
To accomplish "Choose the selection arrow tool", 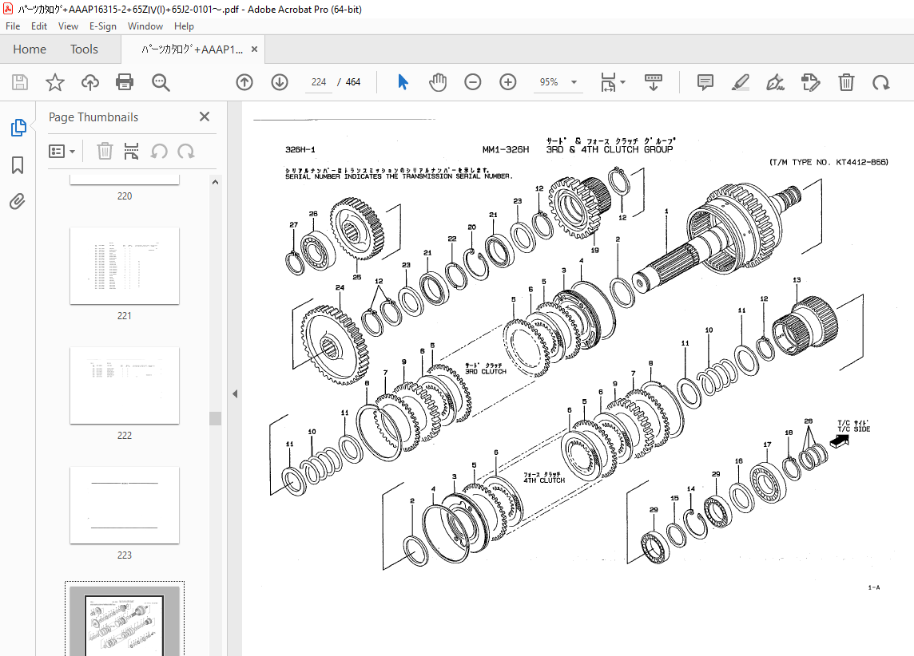I will pyautogui.click(x=403, y=82).
